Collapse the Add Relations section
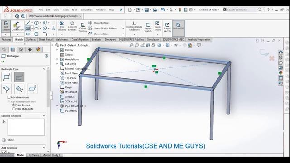 coord(44,148)
